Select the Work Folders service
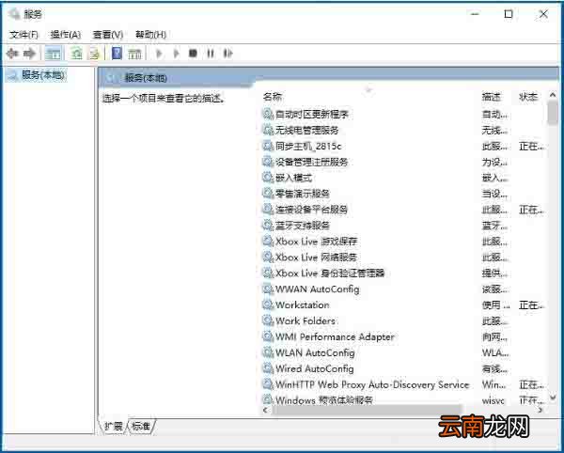Viewport: 564px width, 453px height. (305, 320)
